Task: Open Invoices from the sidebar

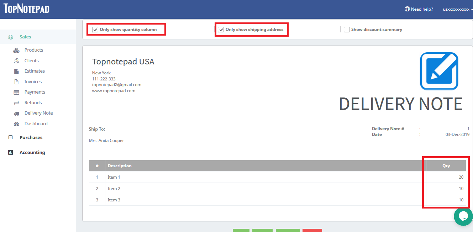Action: pyautogui.click(x=33, y=81)
